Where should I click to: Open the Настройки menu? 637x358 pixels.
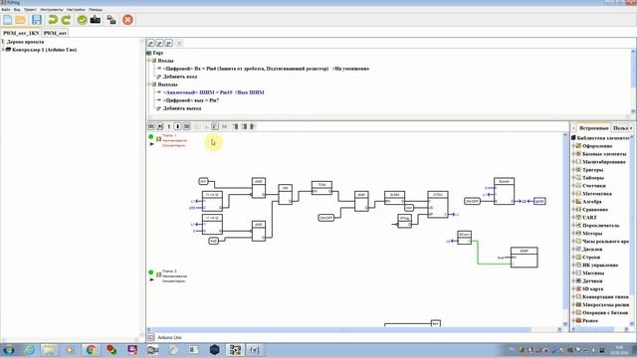coord(76,9)
